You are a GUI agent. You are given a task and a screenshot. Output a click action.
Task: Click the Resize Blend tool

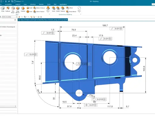71,11
